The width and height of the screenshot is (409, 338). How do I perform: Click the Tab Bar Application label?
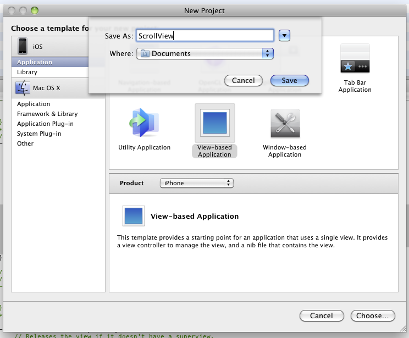[355, 86]
